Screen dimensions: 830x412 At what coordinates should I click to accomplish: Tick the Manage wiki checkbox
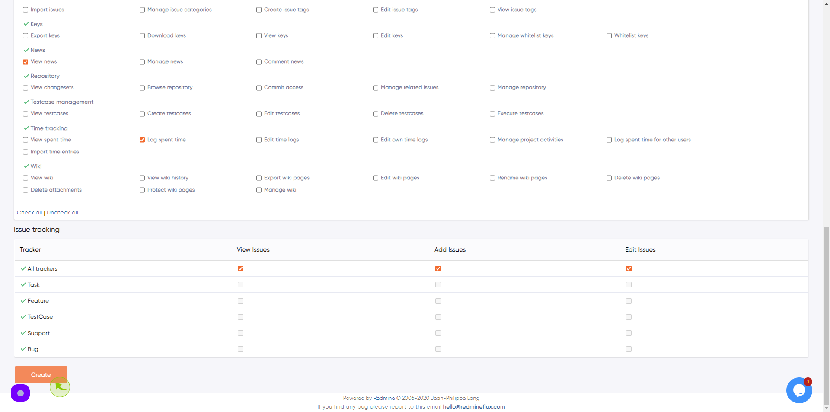coord(259,190)
